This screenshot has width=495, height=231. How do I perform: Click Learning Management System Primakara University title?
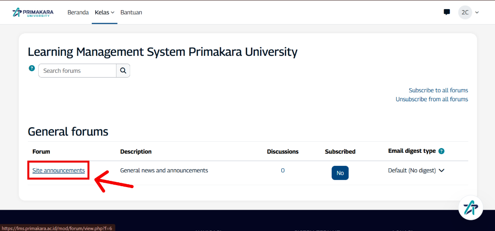[x=162, y=52]
